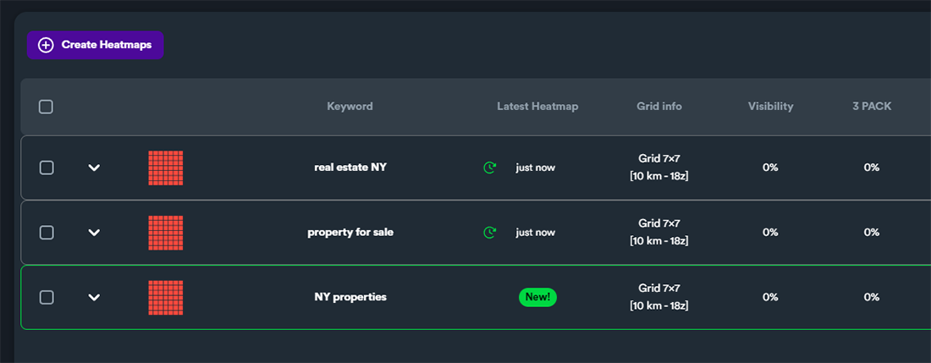The image size is (931, 363).
Task: Click the keyword text real estate NY
Action: 350,168
